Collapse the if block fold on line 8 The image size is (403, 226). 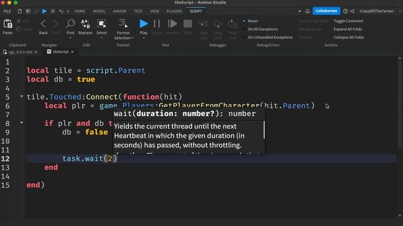coord(21,123)
